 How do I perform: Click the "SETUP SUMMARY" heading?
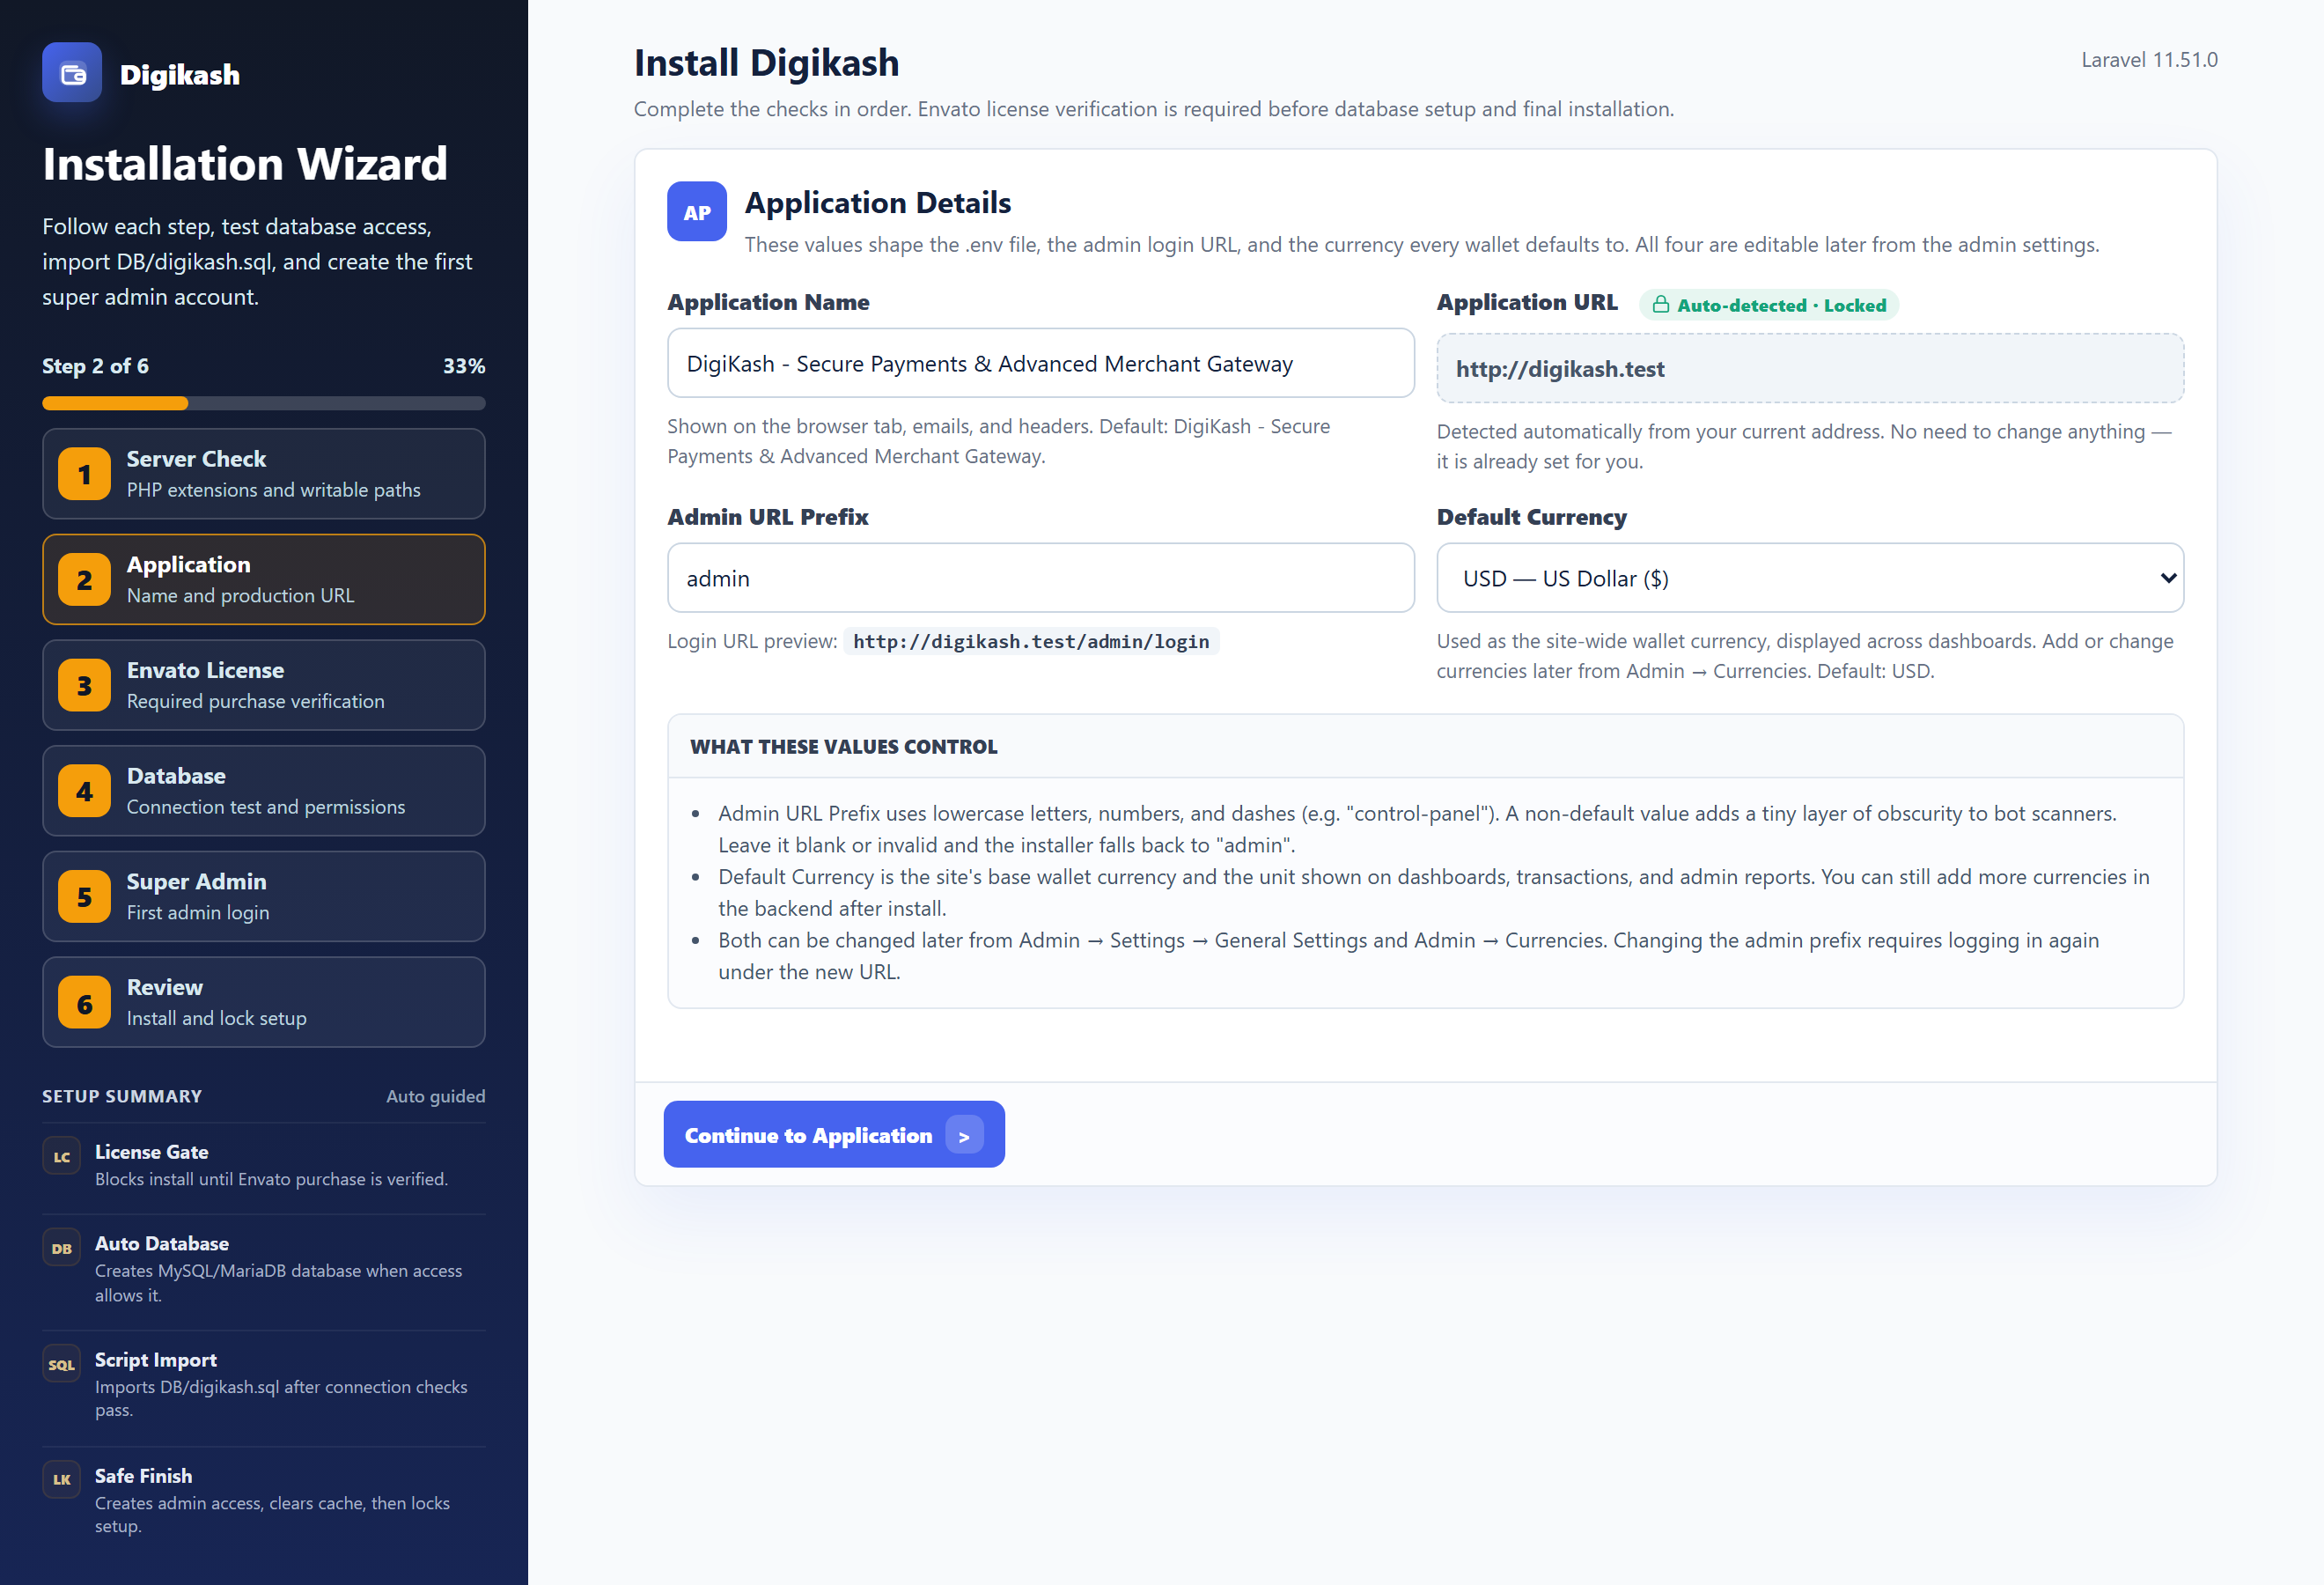pyautogui.click(x=122, y=1096)
